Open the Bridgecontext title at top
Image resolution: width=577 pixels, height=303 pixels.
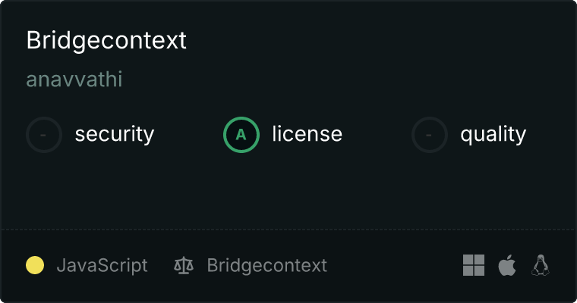coord(106,41)
